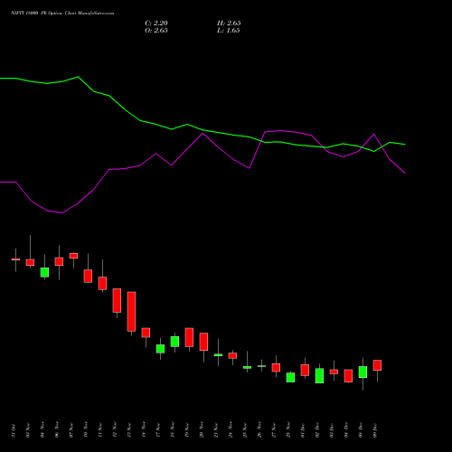Select the high value H: 2.65

(x=229, y=24)
